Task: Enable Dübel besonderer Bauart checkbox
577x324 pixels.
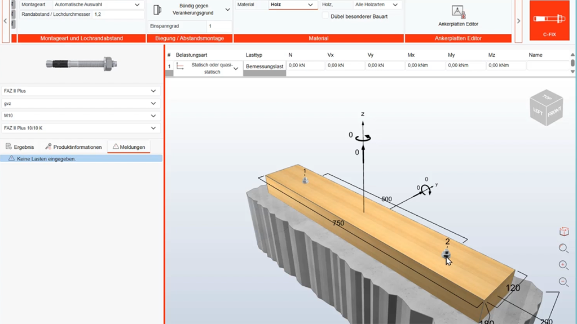Action: (x=325, y=16)
